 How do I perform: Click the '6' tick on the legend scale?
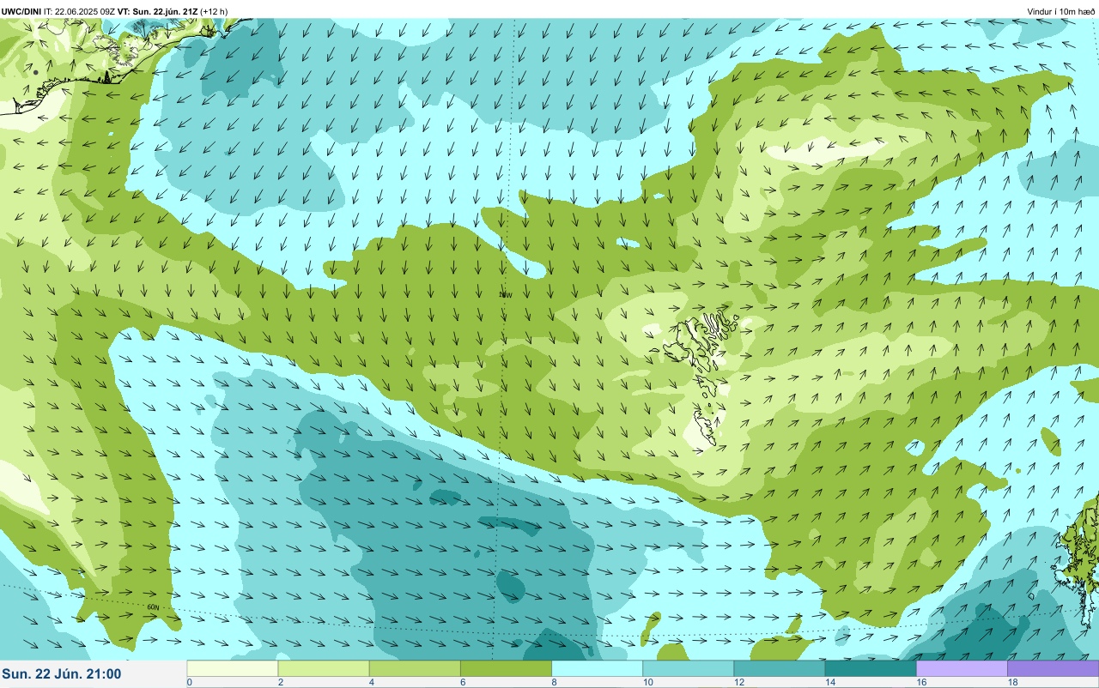(x=462, y=682)
